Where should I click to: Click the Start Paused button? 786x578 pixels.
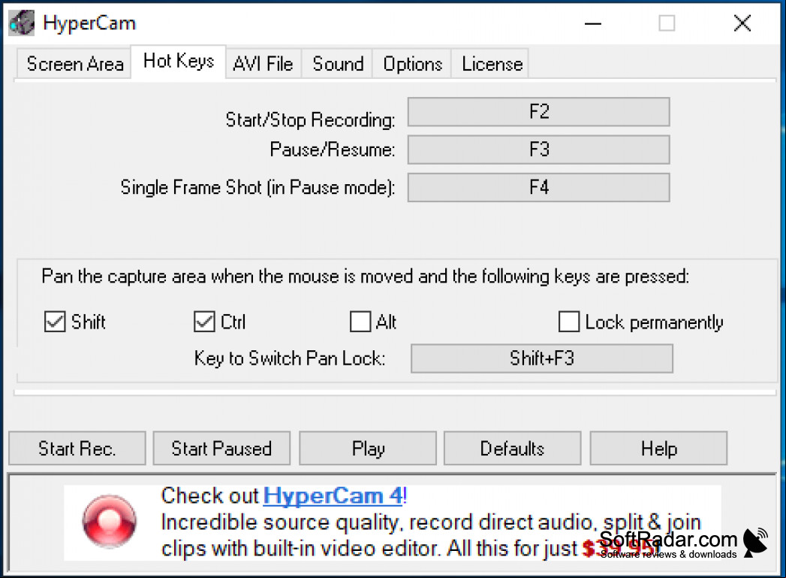coord(221,448)
